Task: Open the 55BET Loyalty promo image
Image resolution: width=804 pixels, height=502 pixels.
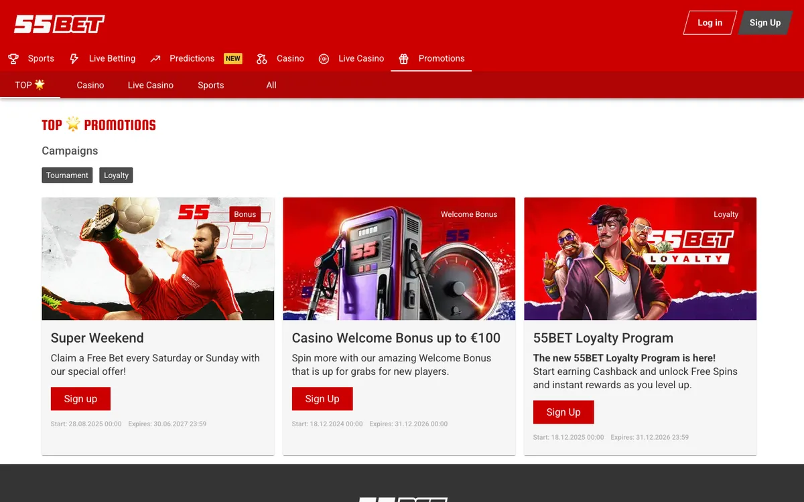Action: tap(641, 258)
